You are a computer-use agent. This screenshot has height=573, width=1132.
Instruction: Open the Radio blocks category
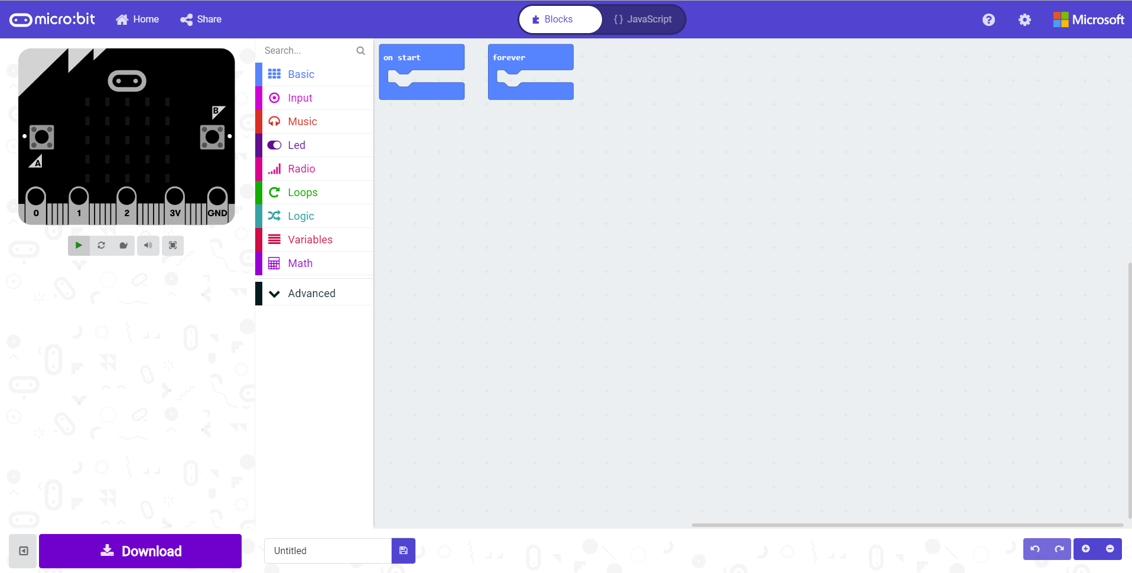pos(301,169)
